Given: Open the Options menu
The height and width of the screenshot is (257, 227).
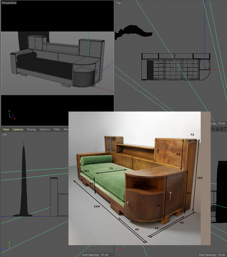Looking at the screenshot, I should [x=45, y=129].
